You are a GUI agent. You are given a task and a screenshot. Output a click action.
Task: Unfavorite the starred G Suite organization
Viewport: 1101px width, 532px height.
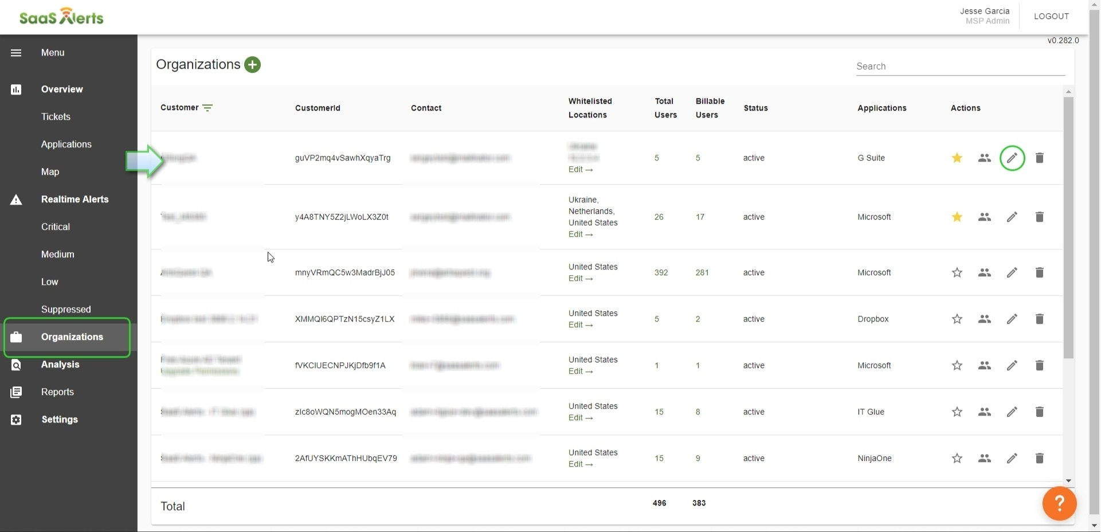click(x=956, y=158)
